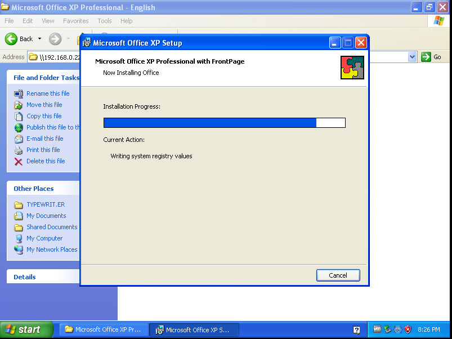Click the 8:26 PM system clock
This screenshot has width=452, height=339.
click(429, 329)
